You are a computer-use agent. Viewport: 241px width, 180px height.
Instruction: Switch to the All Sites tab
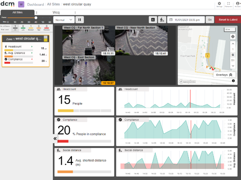[18, 13]
